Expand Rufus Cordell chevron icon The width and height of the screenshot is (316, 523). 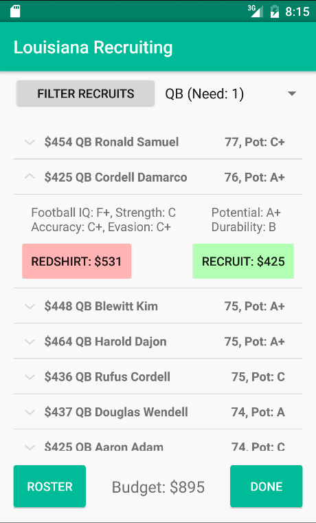30,377
